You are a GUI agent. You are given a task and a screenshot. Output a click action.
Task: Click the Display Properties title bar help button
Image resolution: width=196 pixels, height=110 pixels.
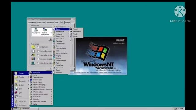point(72,19)
